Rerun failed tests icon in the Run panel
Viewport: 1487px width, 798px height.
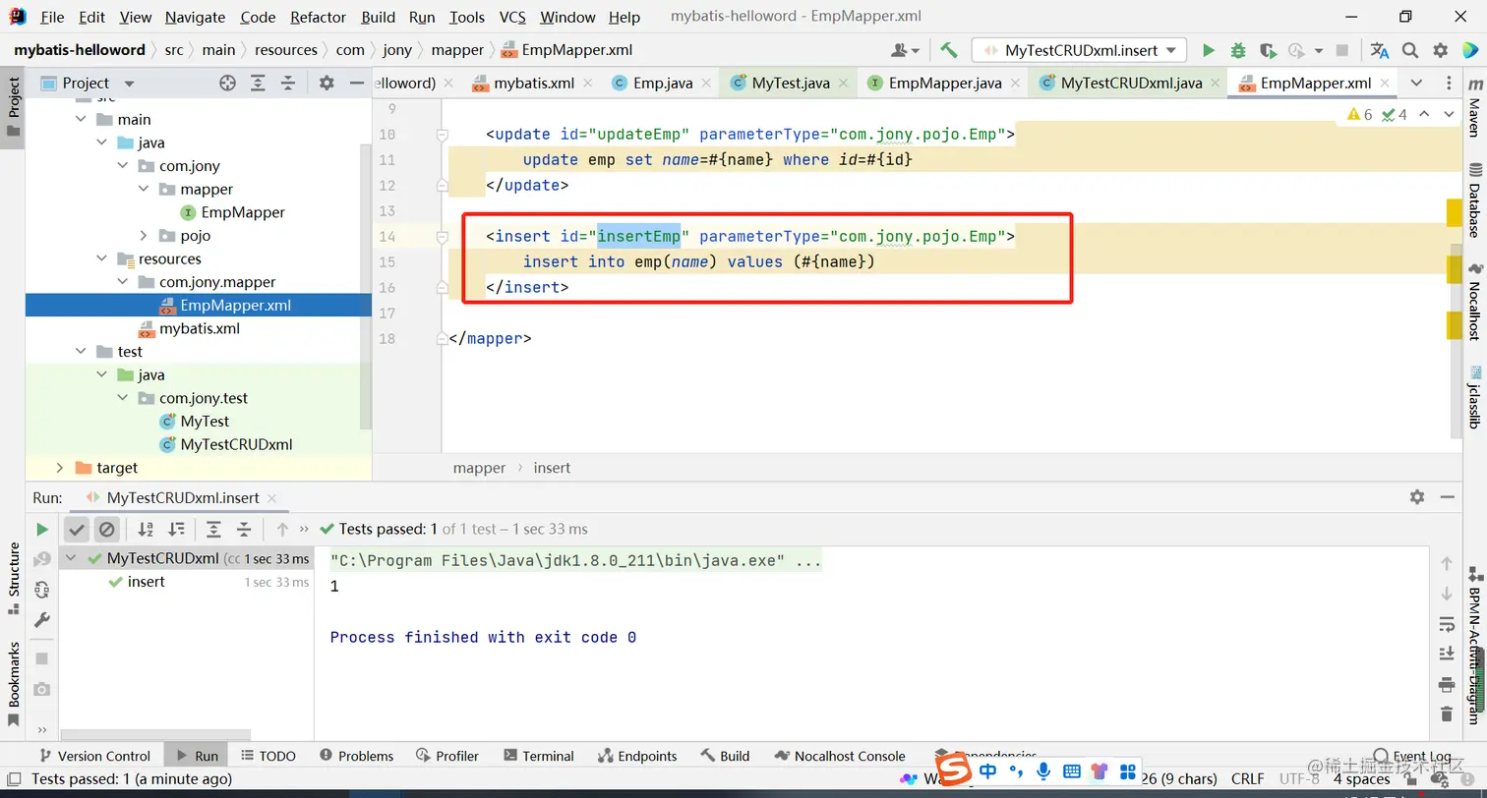[41, 559]
